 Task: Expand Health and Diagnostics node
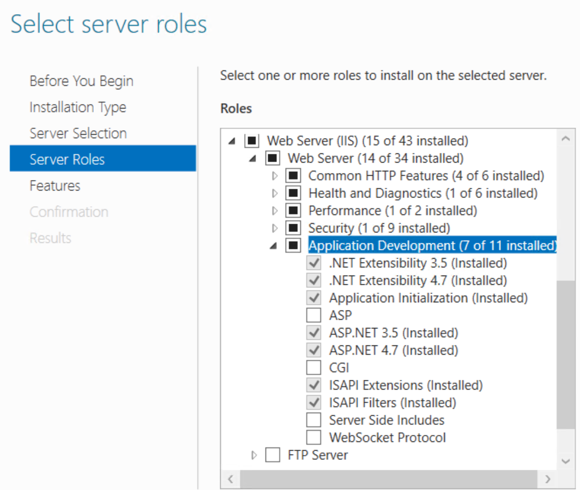point(274,193)
